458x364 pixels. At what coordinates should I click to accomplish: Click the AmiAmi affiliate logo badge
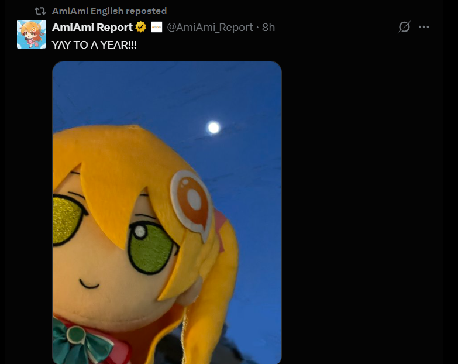click(157, 27)
